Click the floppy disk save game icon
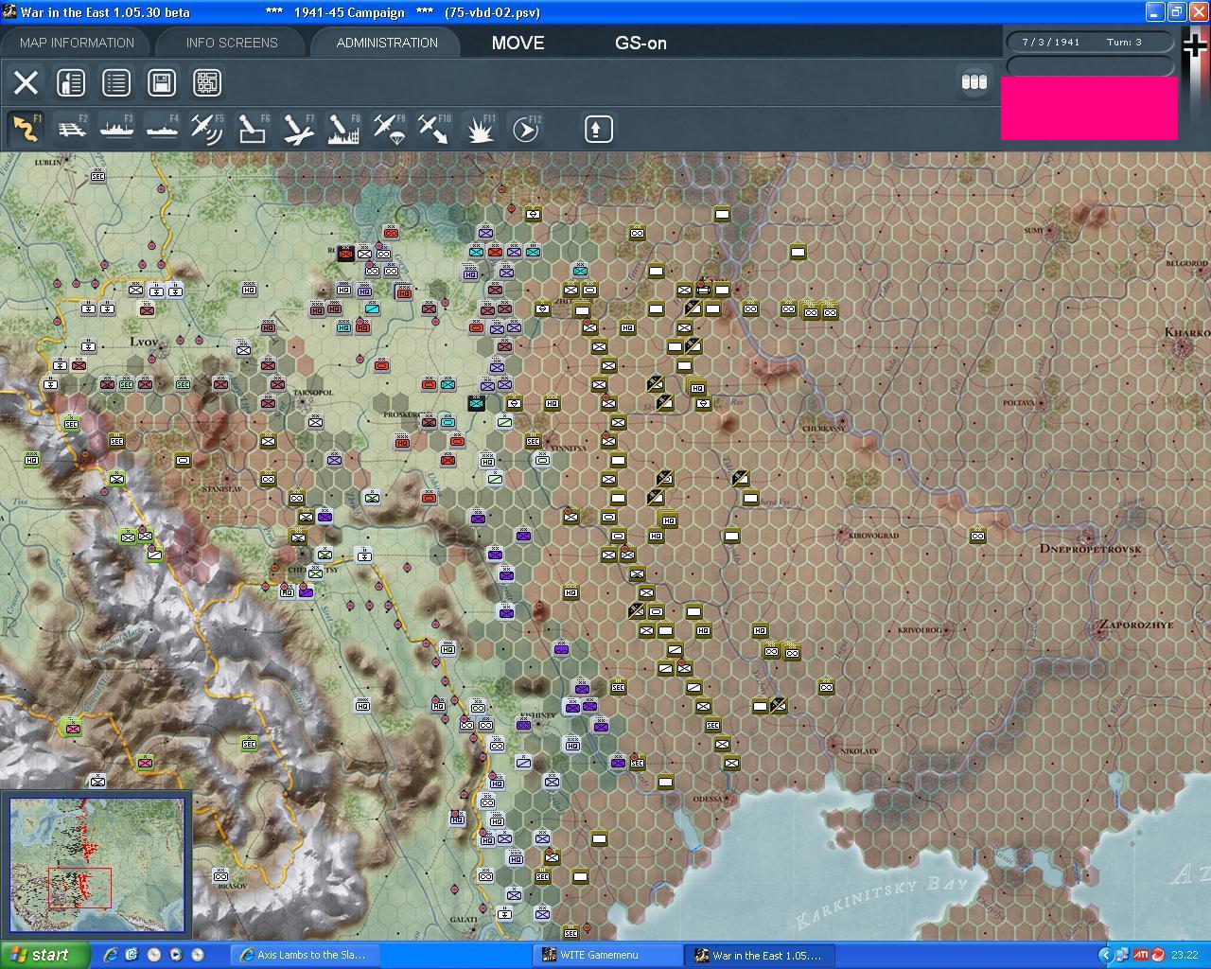1211x969 pixels. point(162,82)
